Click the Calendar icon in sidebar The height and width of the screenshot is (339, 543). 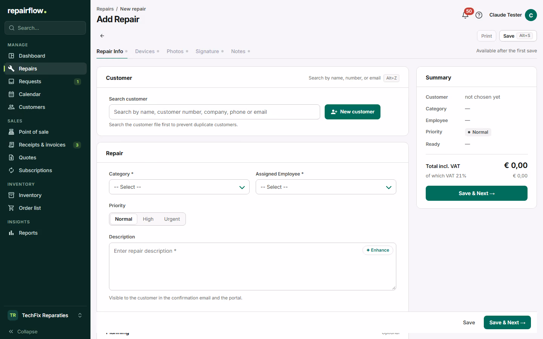[11, 94]
